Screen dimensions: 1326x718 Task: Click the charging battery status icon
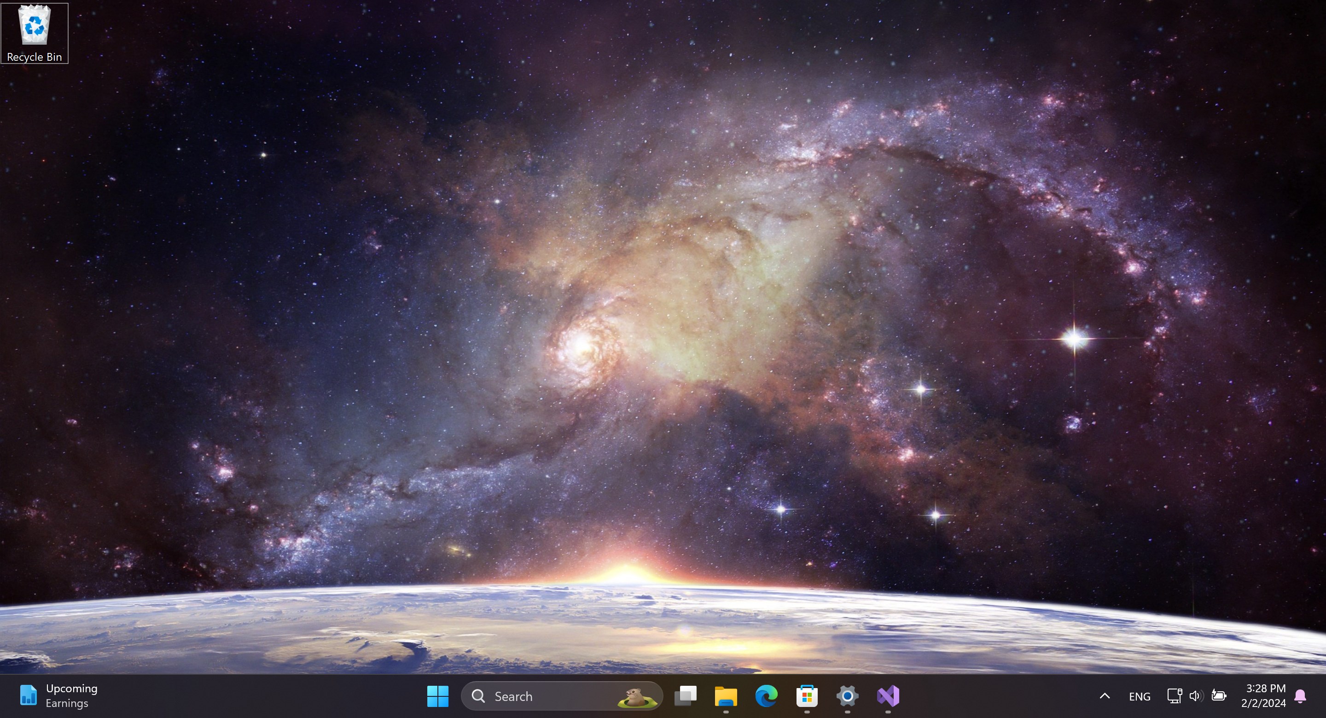[1218, 696]
